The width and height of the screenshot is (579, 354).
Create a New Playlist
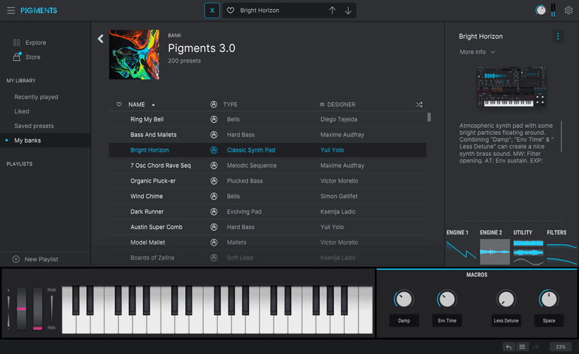[x=36, y=259]
